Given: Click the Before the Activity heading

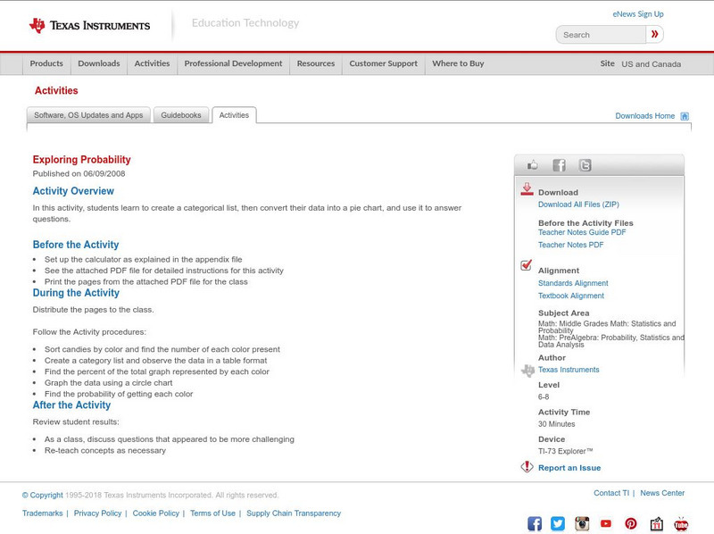Looking at the screenshot, I should point(76,246).
